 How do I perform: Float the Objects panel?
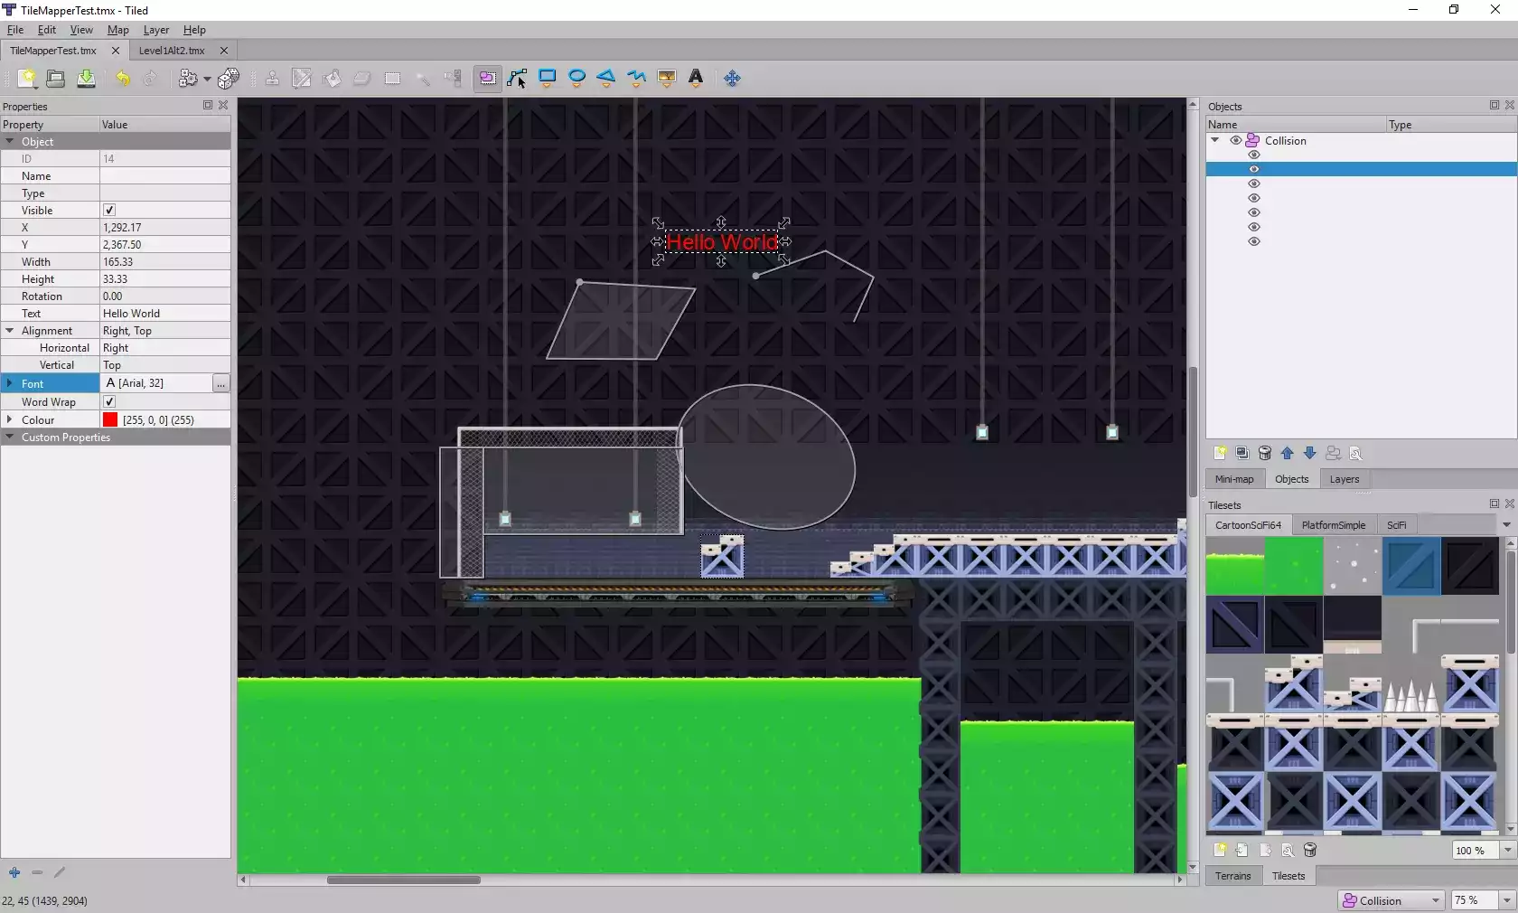(x=1495, y=105)
